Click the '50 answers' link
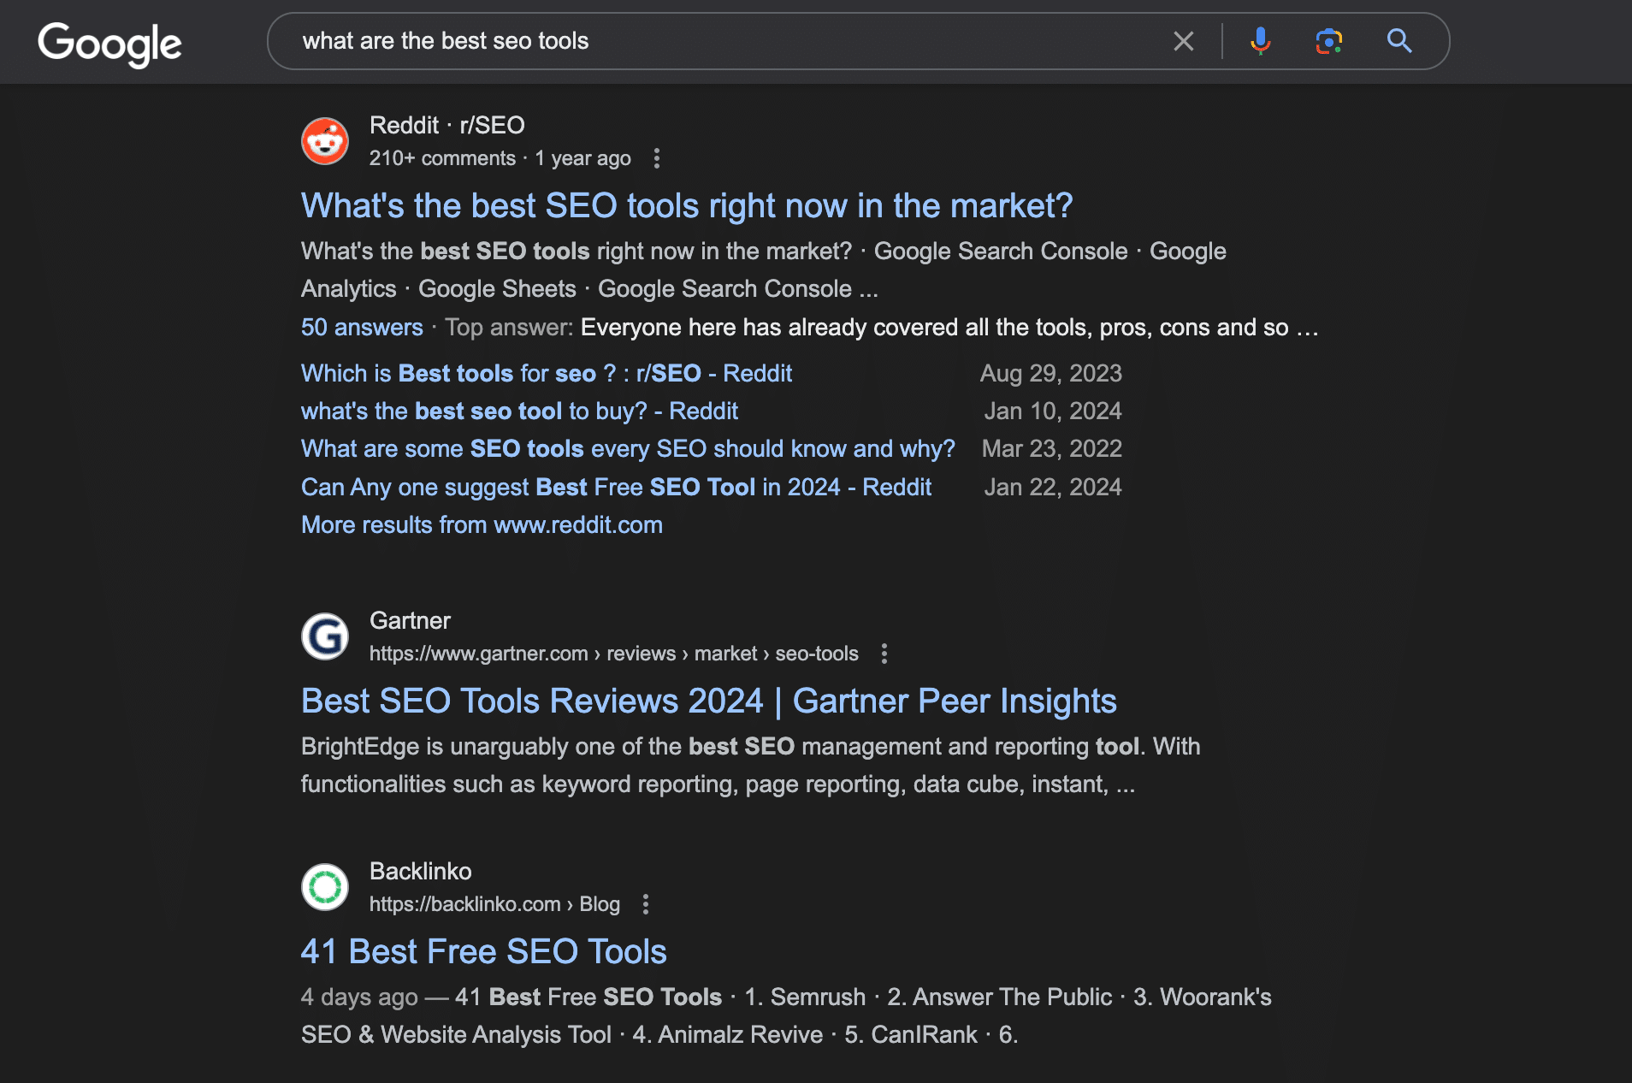 (362, 328)
